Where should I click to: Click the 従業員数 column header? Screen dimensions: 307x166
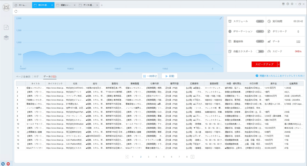pos(293,84)
